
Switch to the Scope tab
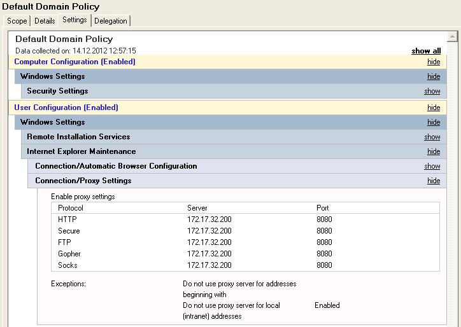(17, 21)
